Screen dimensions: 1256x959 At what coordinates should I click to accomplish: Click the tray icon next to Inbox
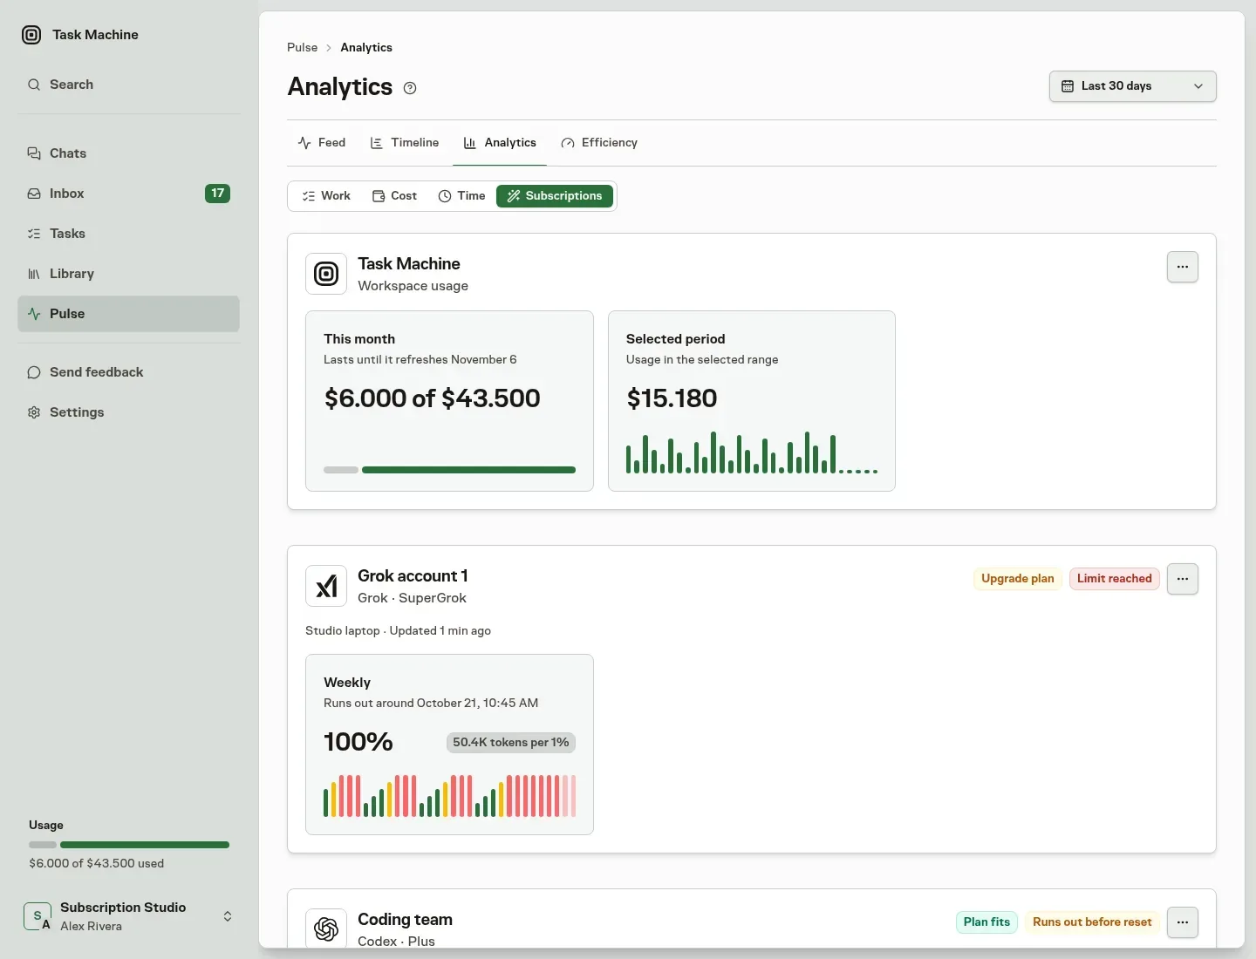[x=34, y=194]
